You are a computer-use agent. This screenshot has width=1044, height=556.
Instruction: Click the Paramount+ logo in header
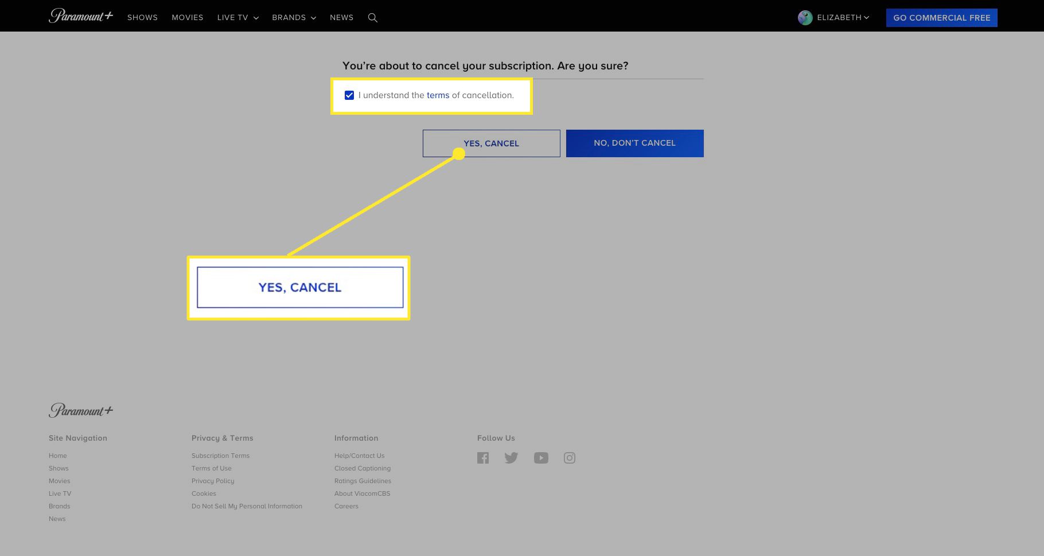coord(81,16)
